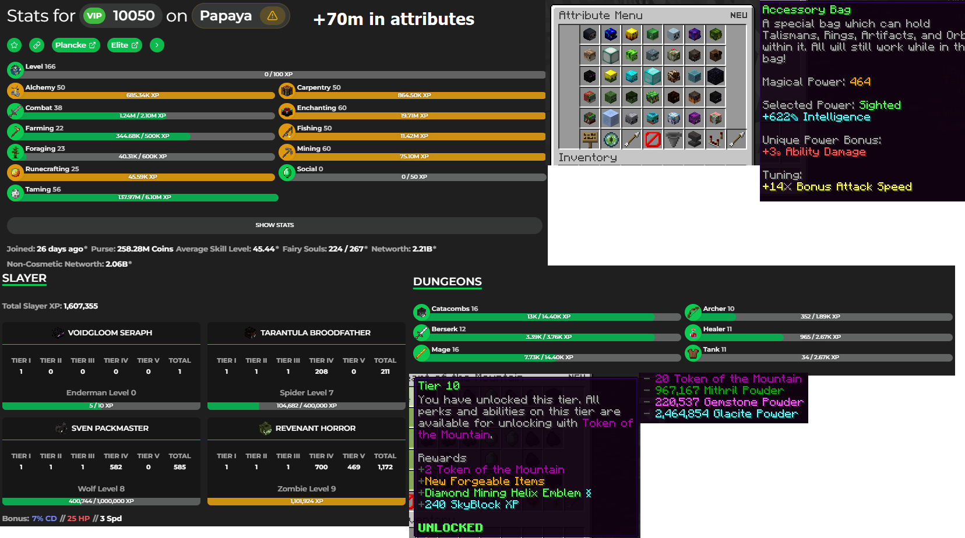Click the red barrier icon in Attribute Menu
Image resolution: width=965 pixels, height=538 pixels.
click(x=653, y=139)
